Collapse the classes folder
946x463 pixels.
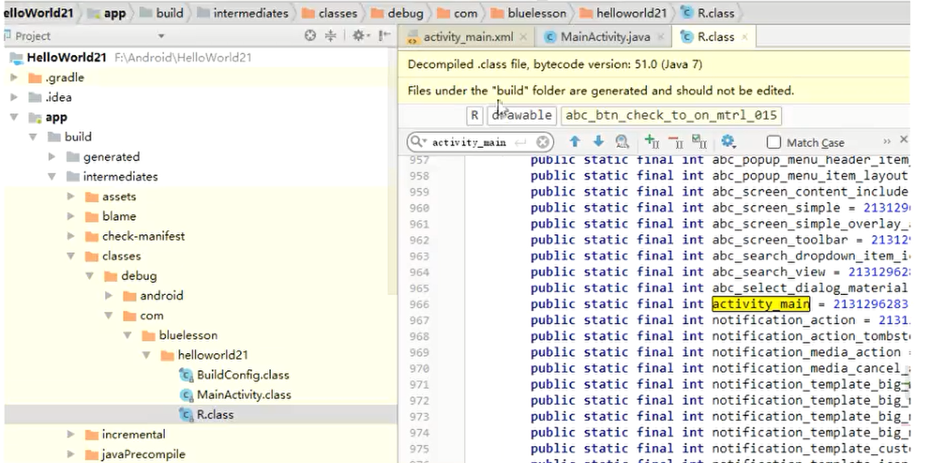coord(70,255)
